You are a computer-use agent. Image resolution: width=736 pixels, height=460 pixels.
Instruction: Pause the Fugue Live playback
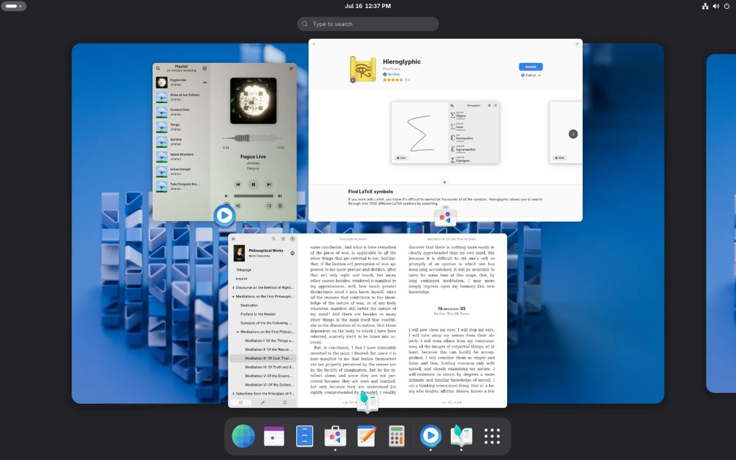click(254, 185)
